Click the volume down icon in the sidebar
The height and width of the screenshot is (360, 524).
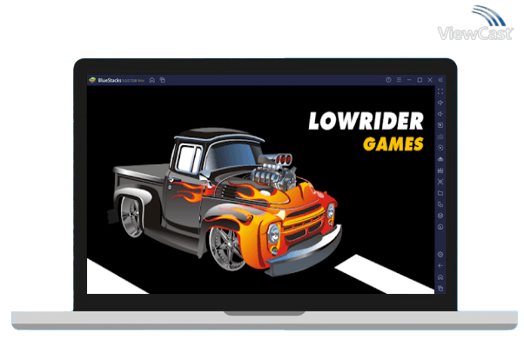[440, 114]
